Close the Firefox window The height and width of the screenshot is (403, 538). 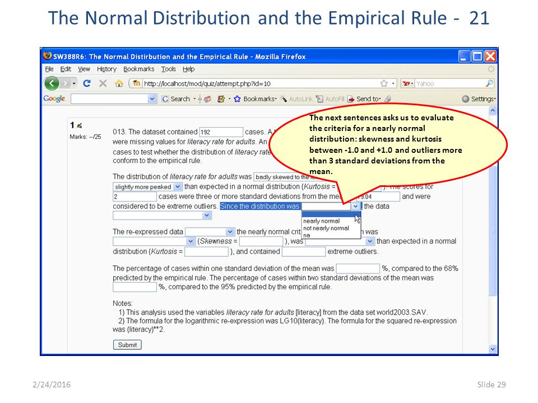(x=490, y=56)
